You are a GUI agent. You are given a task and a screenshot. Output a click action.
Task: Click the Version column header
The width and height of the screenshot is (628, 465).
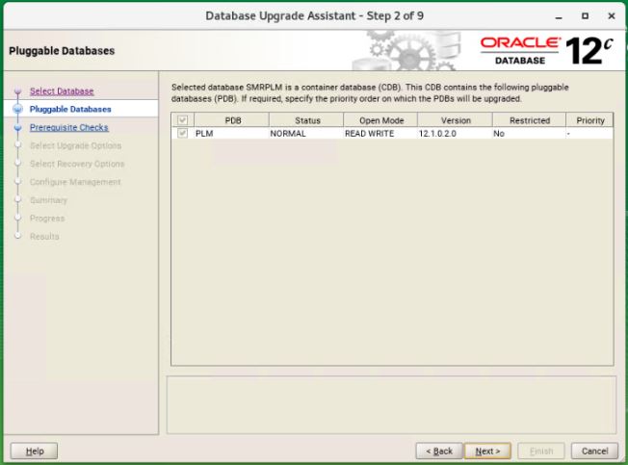[x=456, y=120]
